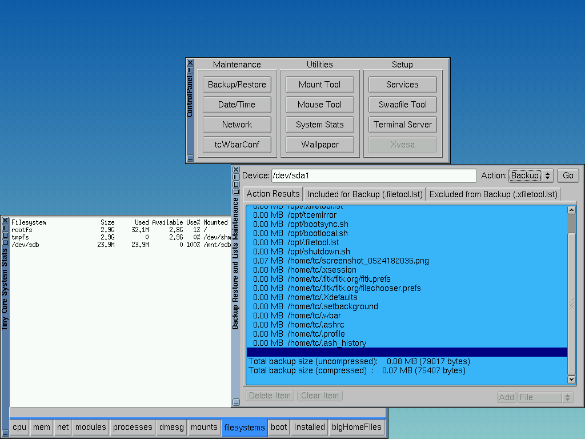Launch the Swapfile Tool
The height and width of the screenshot is (439, 585).
pos(403,105)
